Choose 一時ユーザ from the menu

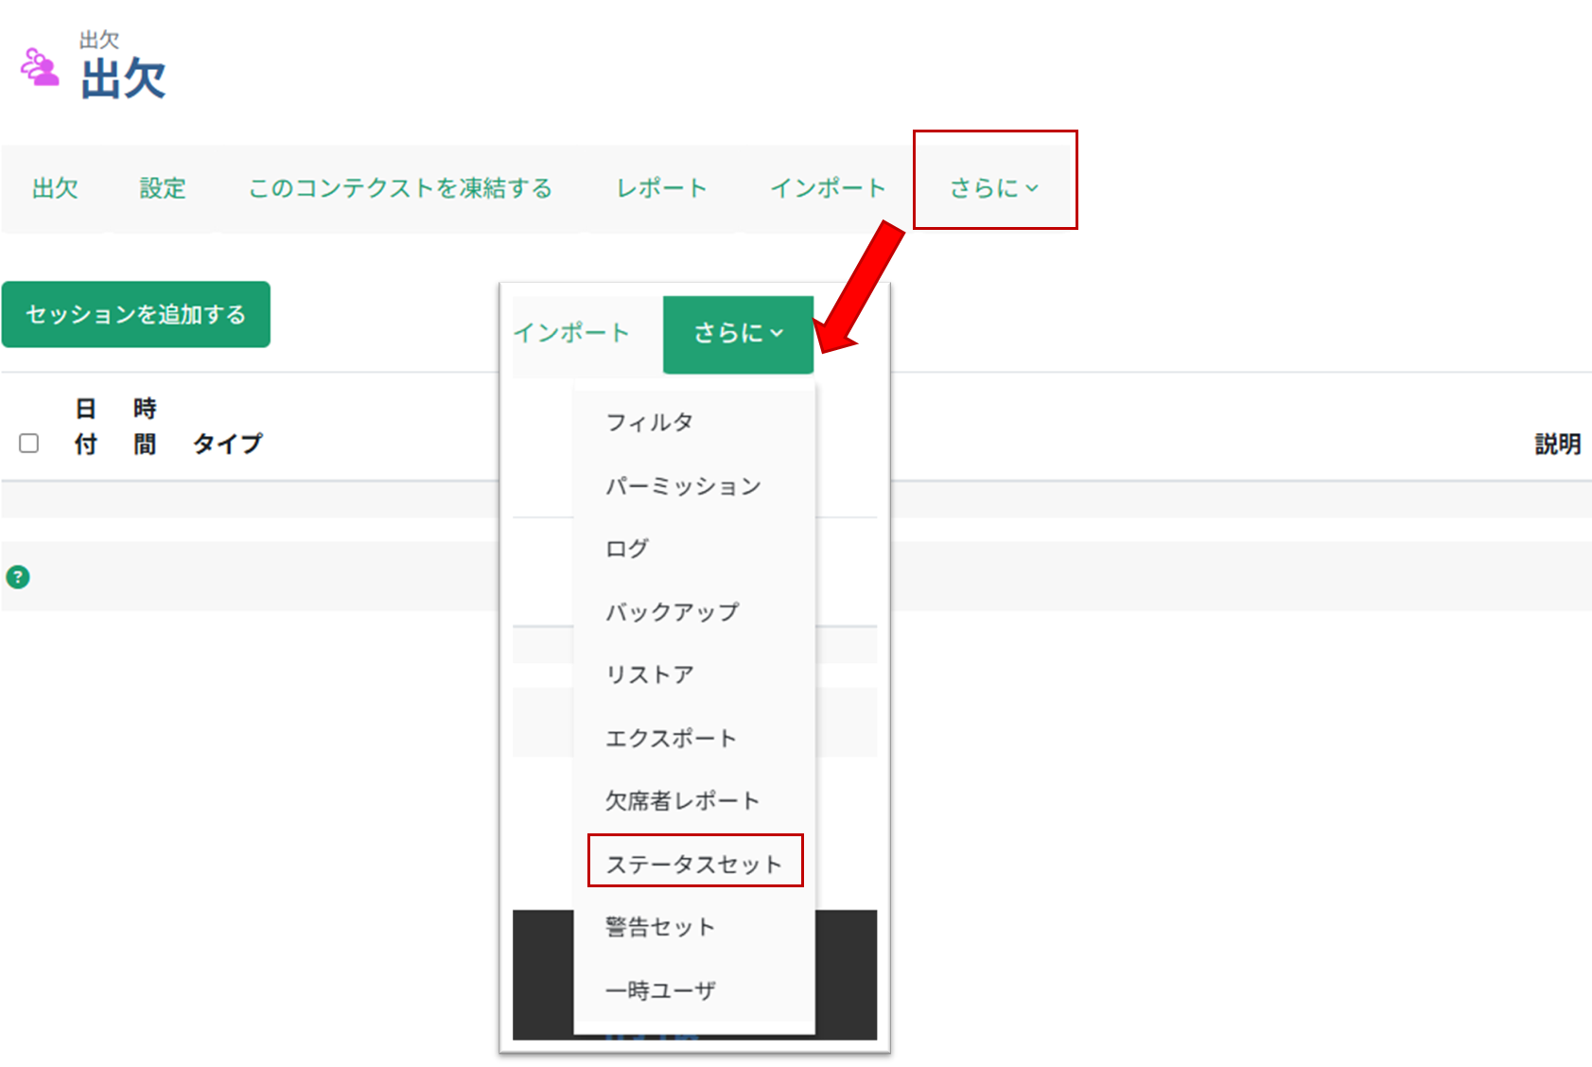[x=659, y=989]
